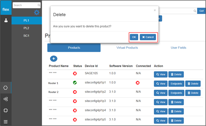
Task: Select the hexagon products icon in sidebar
Action: coord(5,88)
